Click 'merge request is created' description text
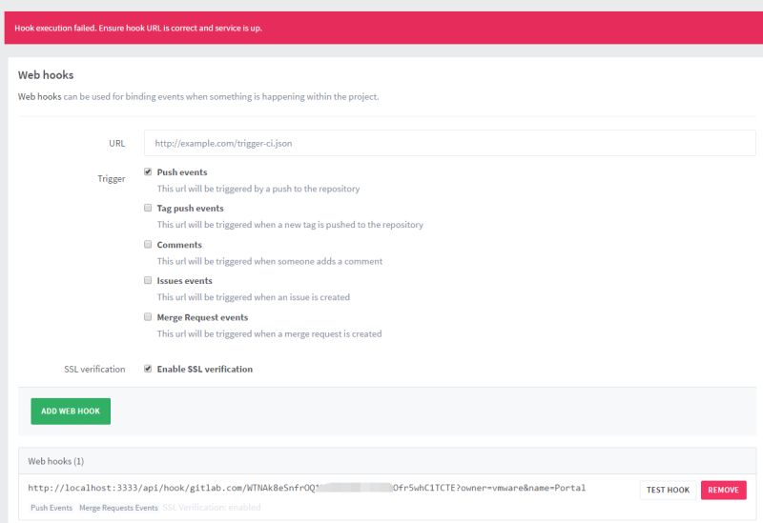This screenshot has height=523, width=763. point(269,334)
